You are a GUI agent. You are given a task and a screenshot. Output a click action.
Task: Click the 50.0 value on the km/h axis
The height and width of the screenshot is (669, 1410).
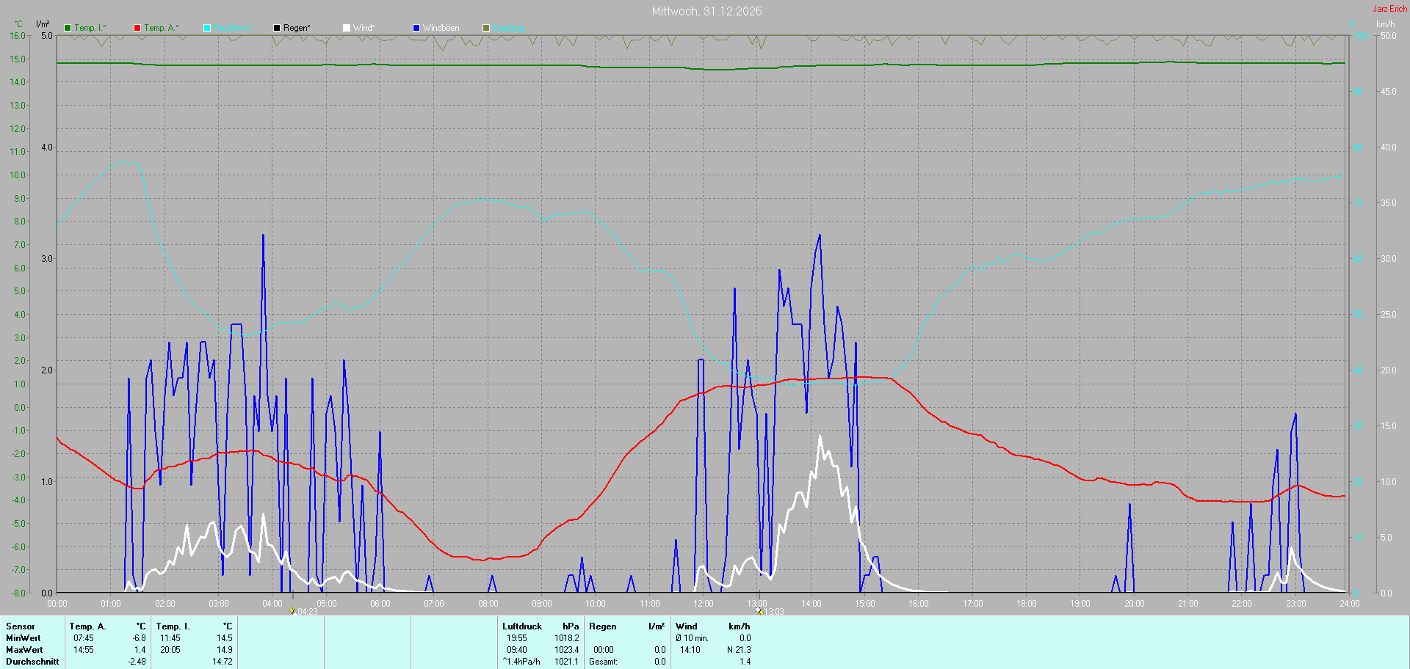coord(1388,36)
